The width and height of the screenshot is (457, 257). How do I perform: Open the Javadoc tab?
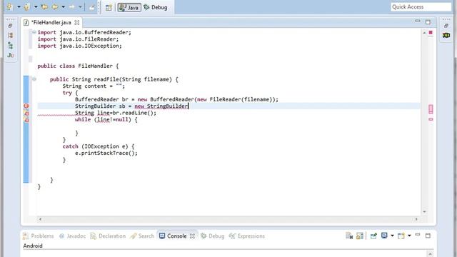coord(72,236)
